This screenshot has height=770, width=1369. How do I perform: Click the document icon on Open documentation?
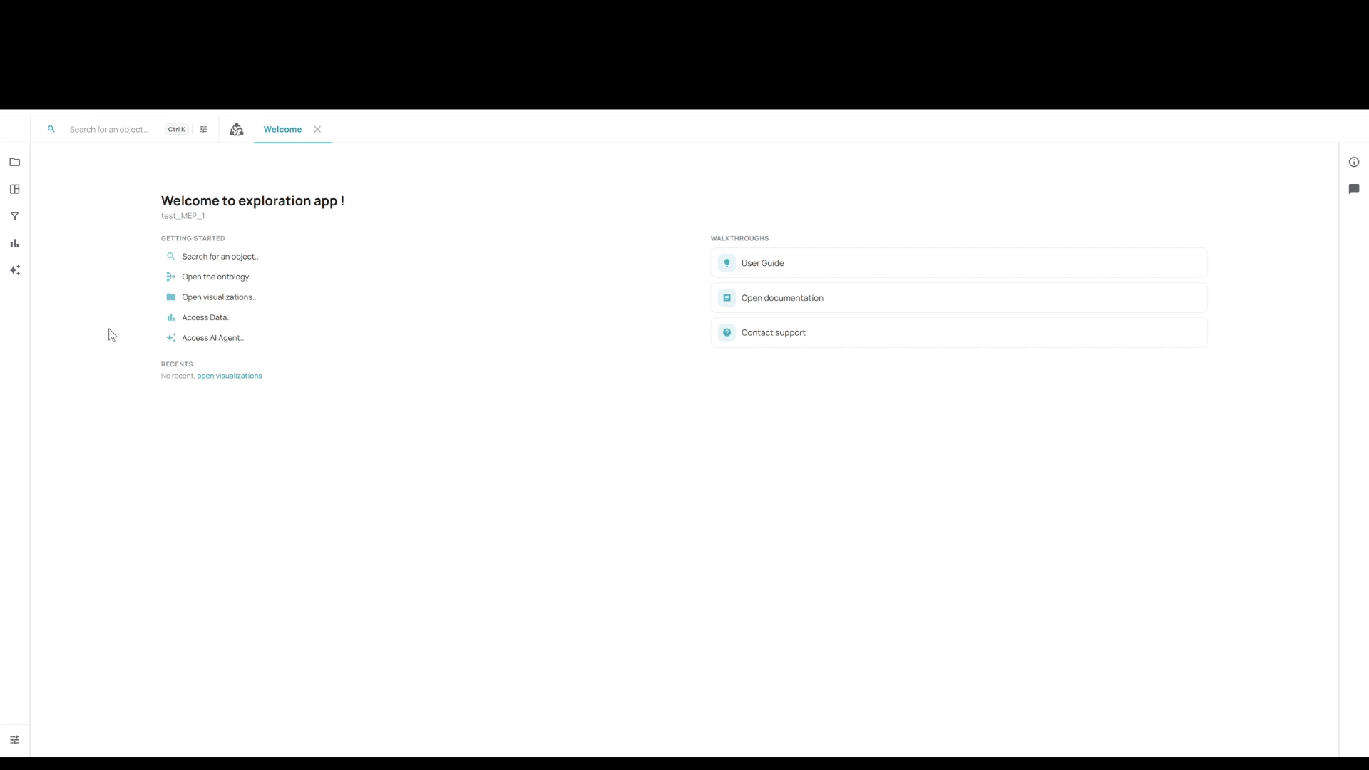click(x=727, y=298)
